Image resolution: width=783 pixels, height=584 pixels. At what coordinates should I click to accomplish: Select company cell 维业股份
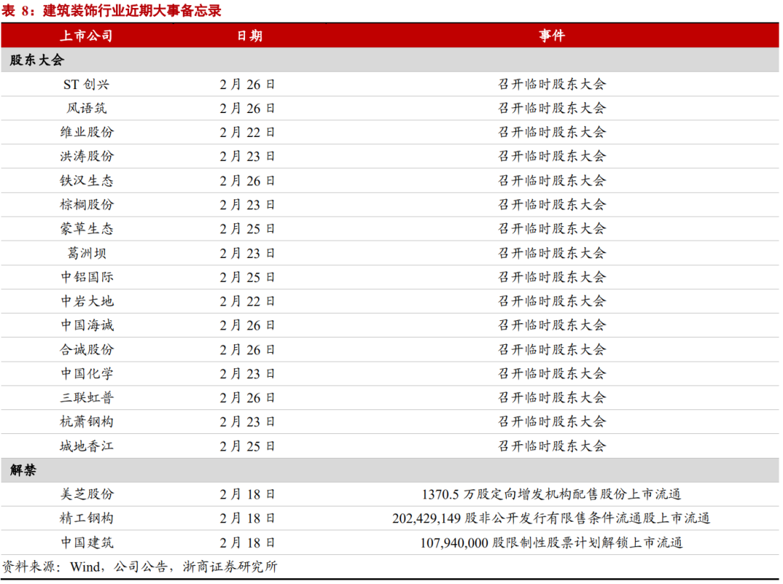pos(86,133)
